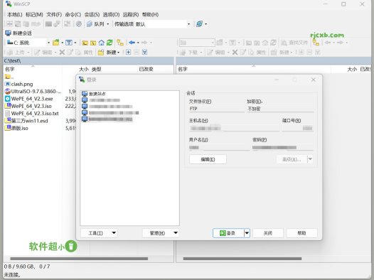Click the 登录 login button
The height and width of the screenshot is (280, 374).
(x=228, y=233)
